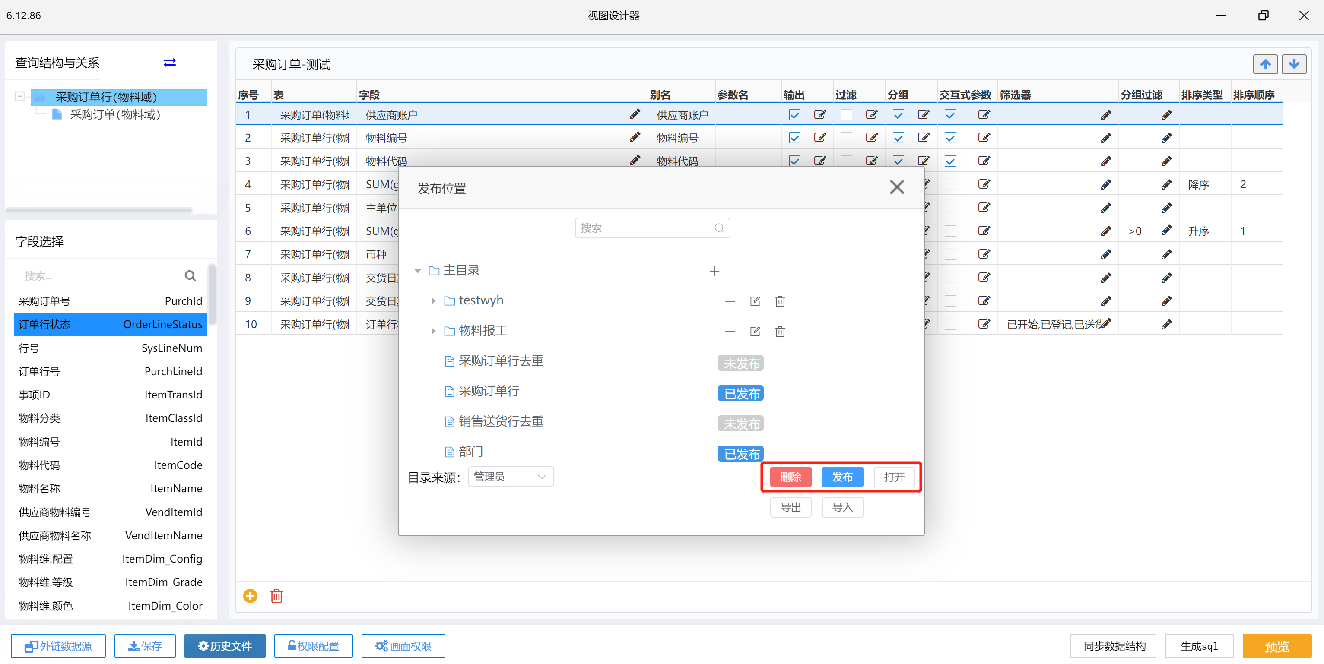Image resolution: width=1324 pixels, height=664 pixels.
Task: Enable 过滤 checkbox for 物料编号 row
Action: [847, 138]
